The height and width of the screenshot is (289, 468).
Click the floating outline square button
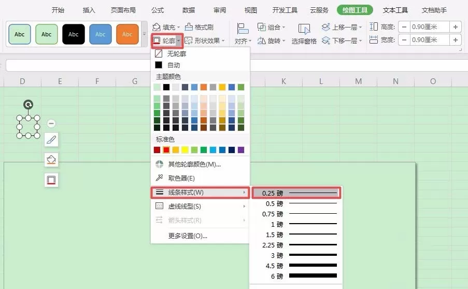coord(51,180)
